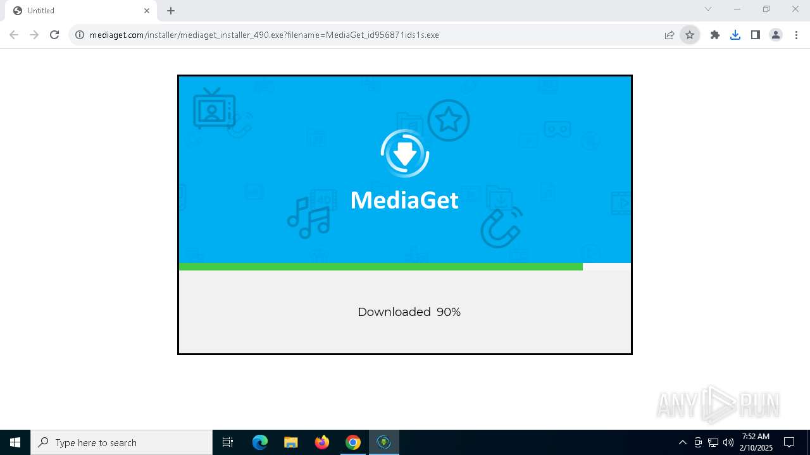
Task: Launch Firefox from taskbar
Action: (x=322, y=442)
